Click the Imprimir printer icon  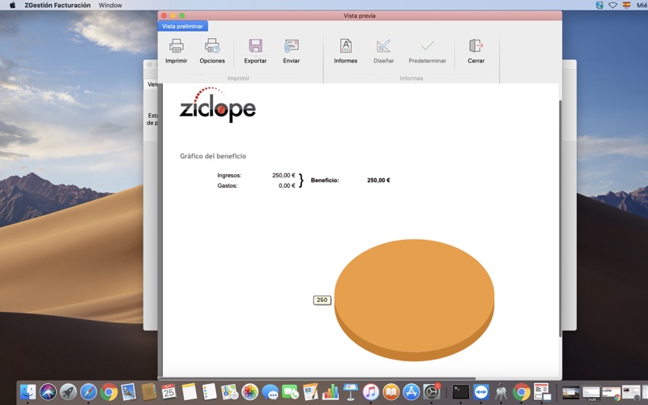point(177,45)
